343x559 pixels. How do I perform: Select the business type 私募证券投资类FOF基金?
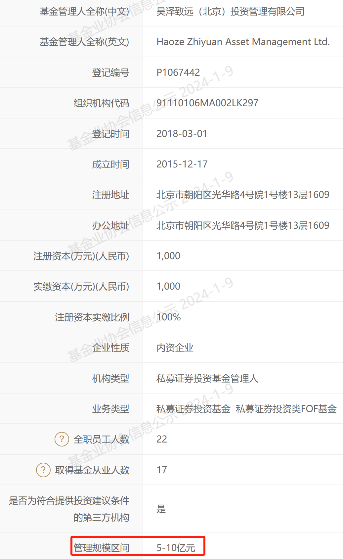point(286,409)
